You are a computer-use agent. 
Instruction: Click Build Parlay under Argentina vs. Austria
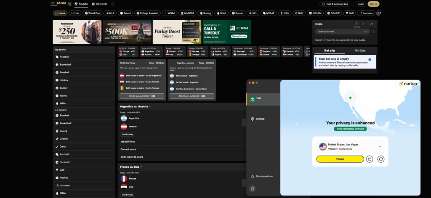(128, 134)
